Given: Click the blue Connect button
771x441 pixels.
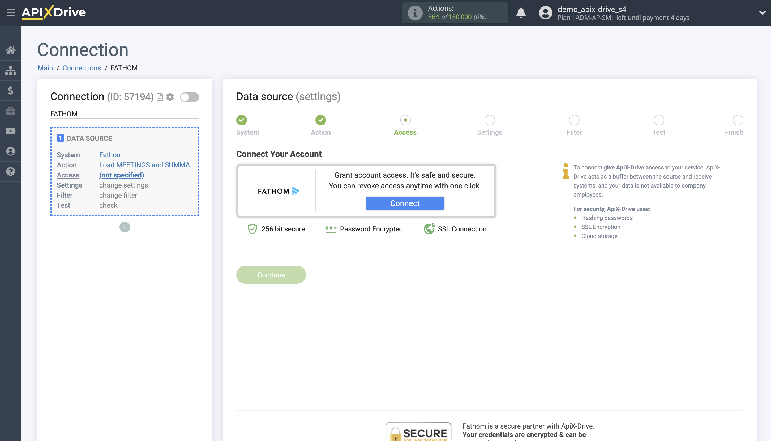Looking at the screenshot, I should click(x=405, y=203).
